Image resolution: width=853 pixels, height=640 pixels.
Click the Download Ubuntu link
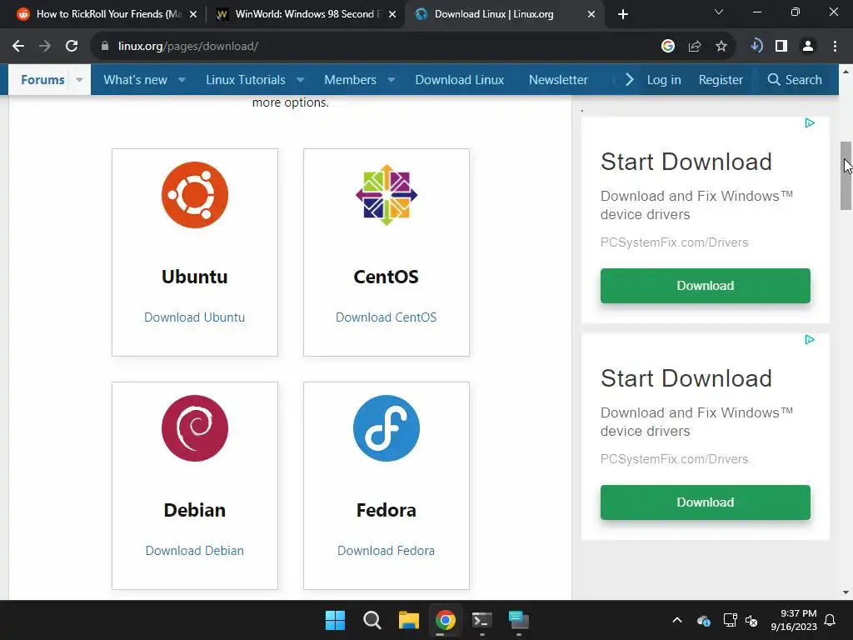[x=195, y=317]
